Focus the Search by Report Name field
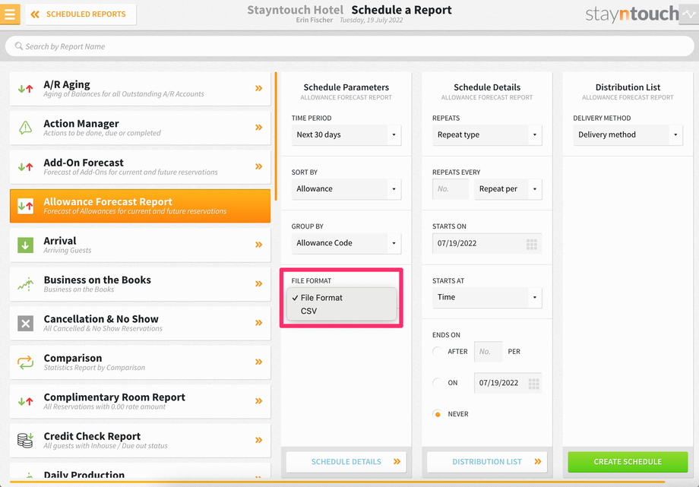 pyautogui.click(x=349, y=46)
